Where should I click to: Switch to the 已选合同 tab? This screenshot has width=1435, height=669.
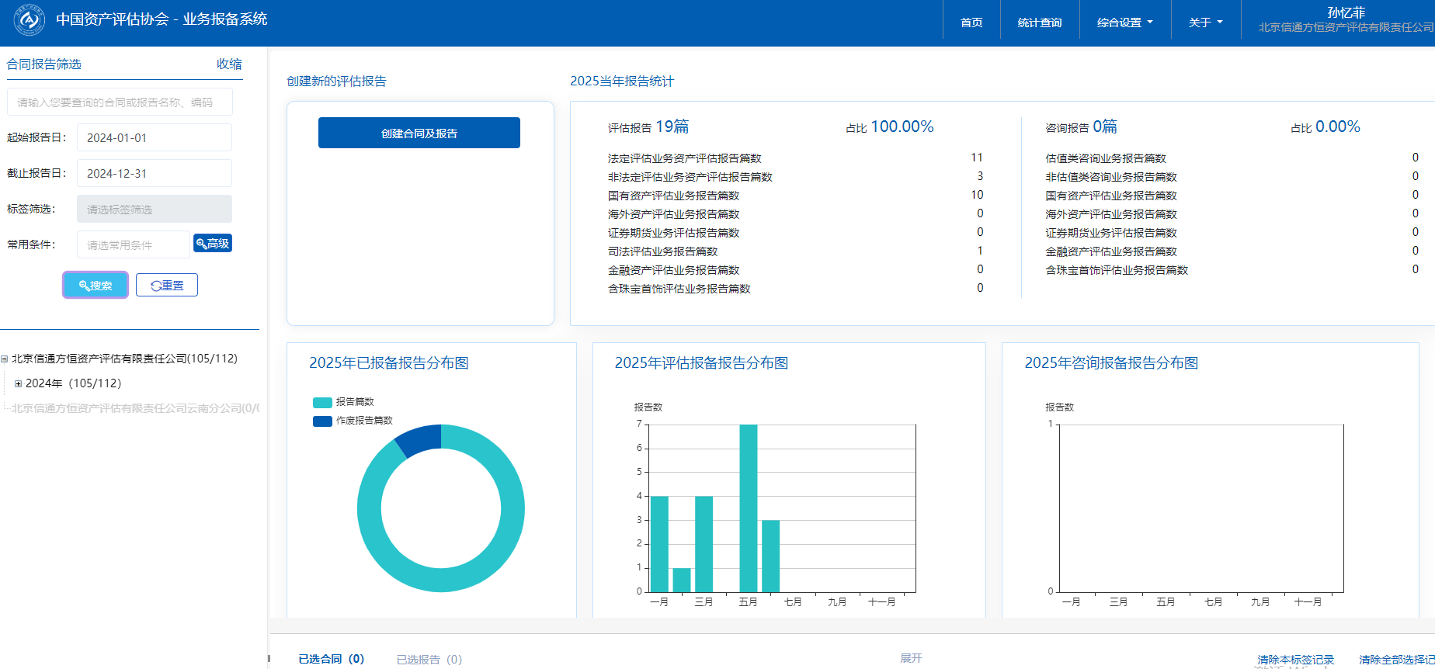click(331, 659)
